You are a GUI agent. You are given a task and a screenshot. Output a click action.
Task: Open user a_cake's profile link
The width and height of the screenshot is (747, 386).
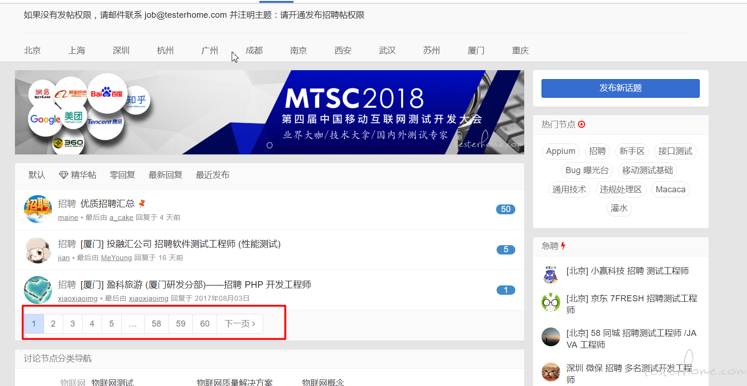[121, 218]
